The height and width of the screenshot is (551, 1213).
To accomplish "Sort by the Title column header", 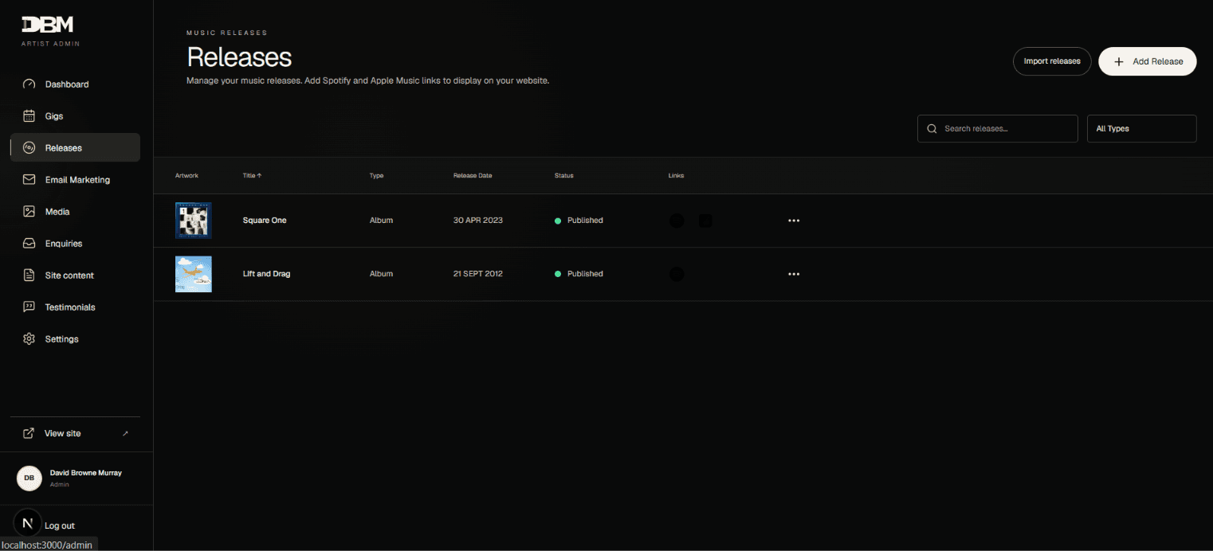I will 252,175.
